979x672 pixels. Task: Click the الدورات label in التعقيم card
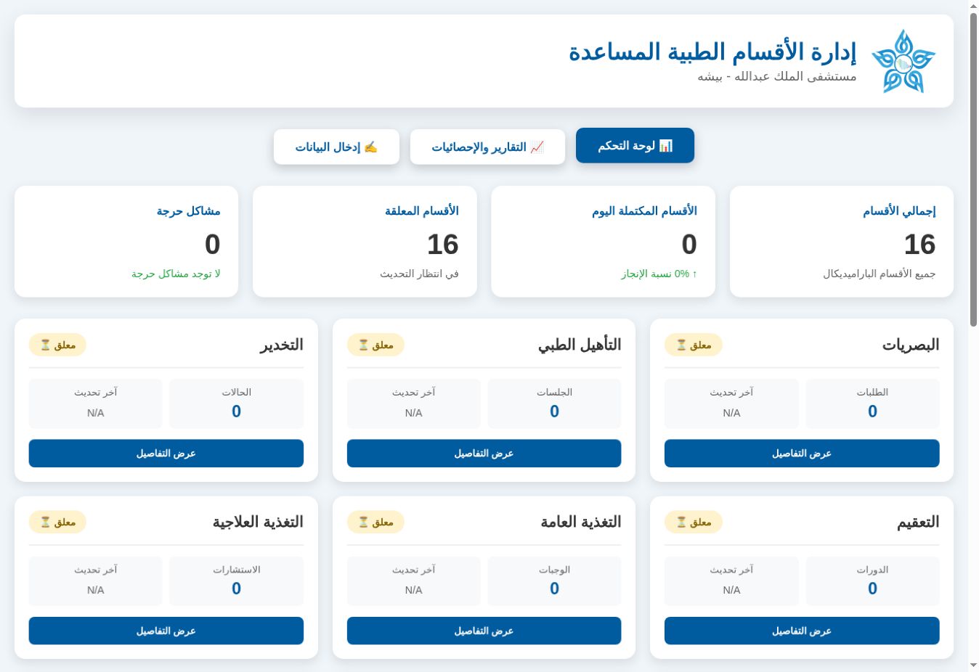[873, 570]
